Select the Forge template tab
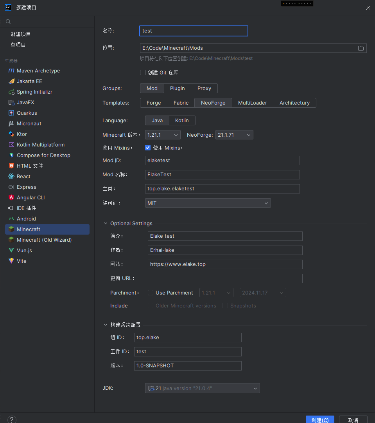375x423 pixels. 154,103
